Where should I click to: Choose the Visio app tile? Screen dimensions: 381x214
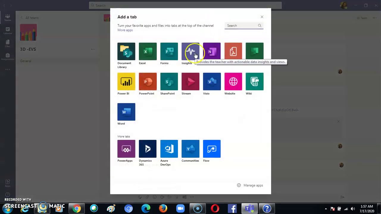coord(212,81)
